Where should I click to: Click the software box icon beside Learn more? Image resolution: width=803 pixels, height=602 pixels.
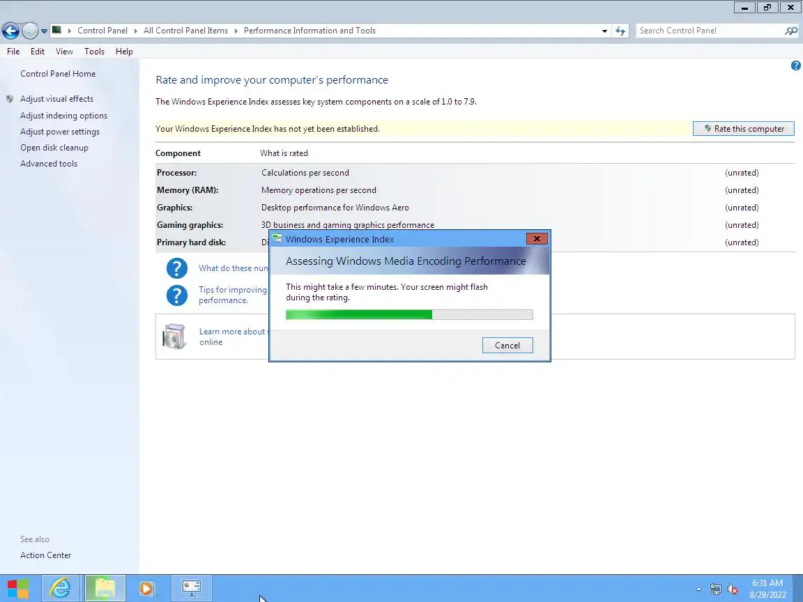[174, 337]
